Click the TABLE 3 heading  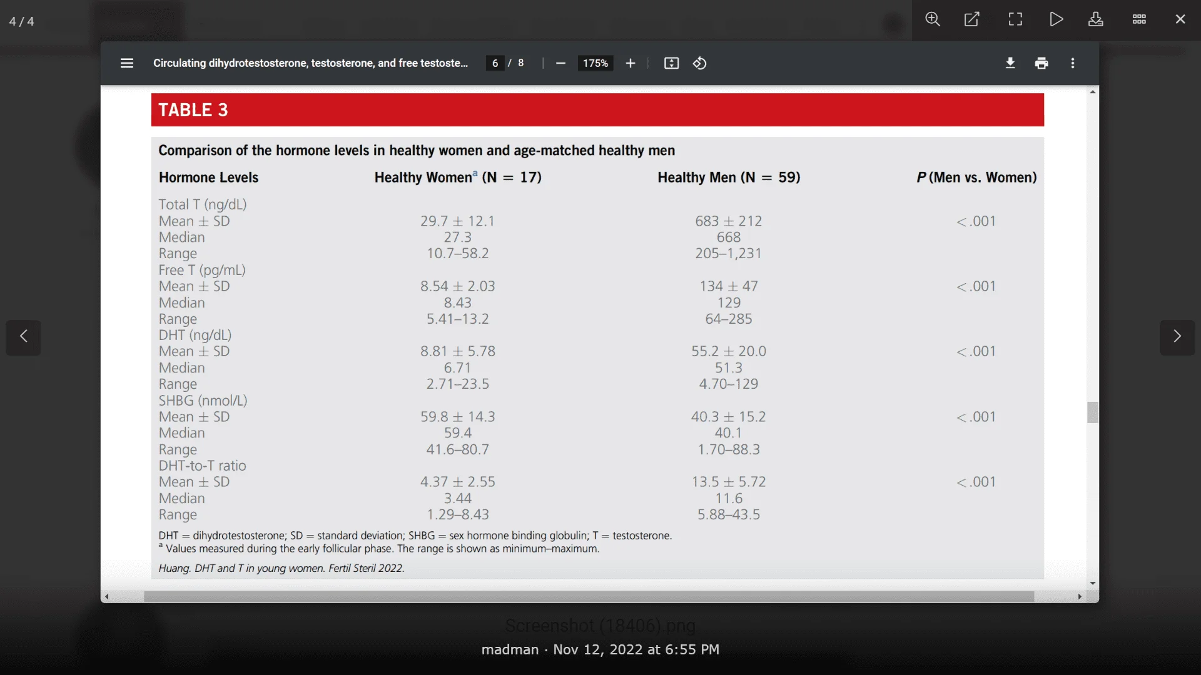pyautogui.click(x=193, y=110)
